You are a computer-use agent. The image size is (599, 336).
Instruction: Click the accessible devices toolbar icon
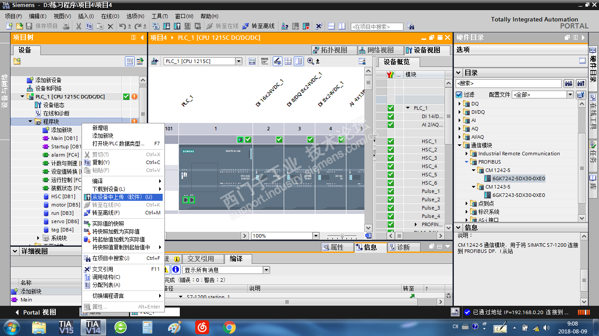point(285,26)
